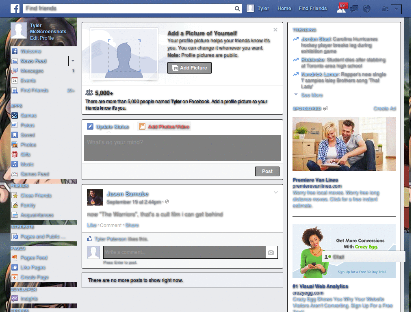Click the Gifts app icon
This screenshot has height=312, width=416.
pyautogui.click(x=15, y=154)
